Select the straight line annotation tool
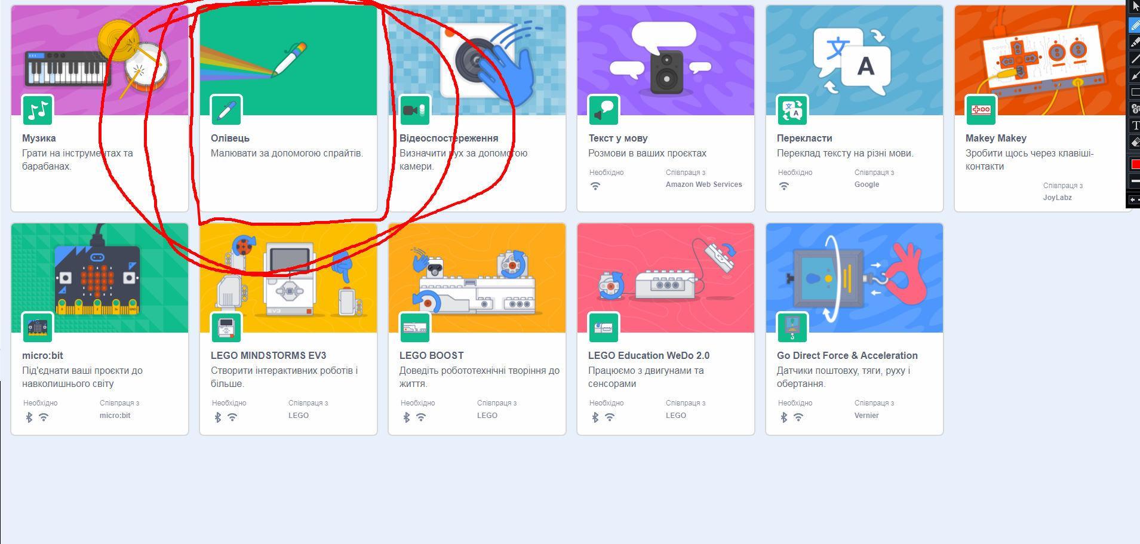The height and width of the screenshot is (544, 1140). [x=1135, y=59]
